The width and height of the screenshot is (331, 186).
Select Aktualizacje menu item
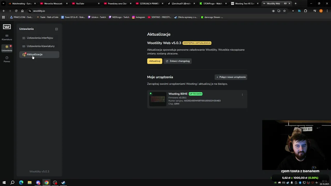tap(39, 54)
